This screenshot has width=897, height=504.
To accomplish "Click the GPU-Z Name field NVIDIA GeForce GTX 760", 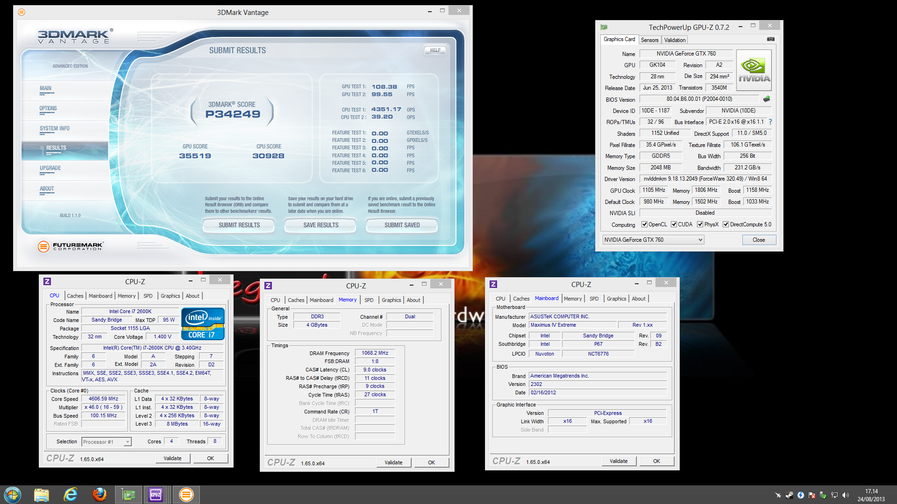I will [x=685, y=54].
